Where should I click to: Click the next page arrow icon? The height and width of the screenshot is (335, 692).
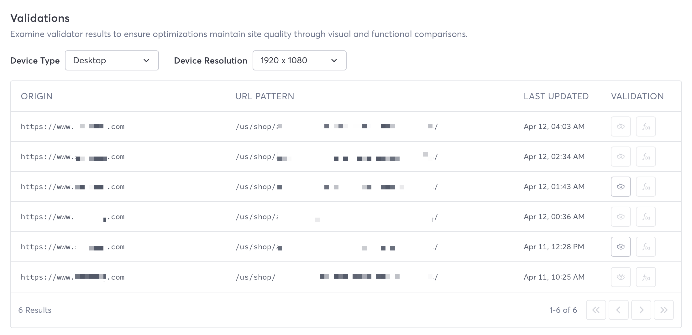click(x=641, y=310)
